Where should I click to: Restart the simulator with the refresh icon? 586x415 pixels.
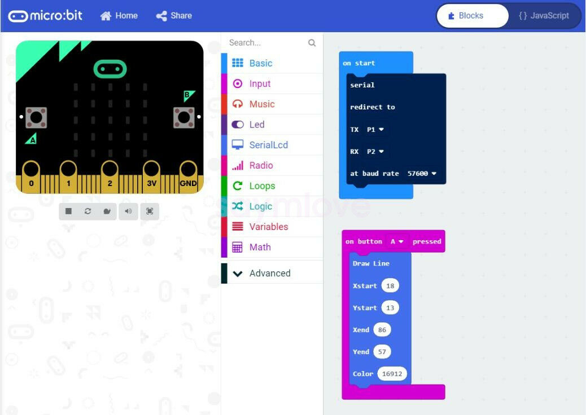[88, 211]
